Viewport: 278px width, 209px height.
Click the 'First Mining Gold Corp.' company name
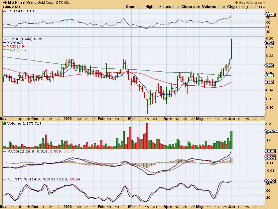click(37, 3)
